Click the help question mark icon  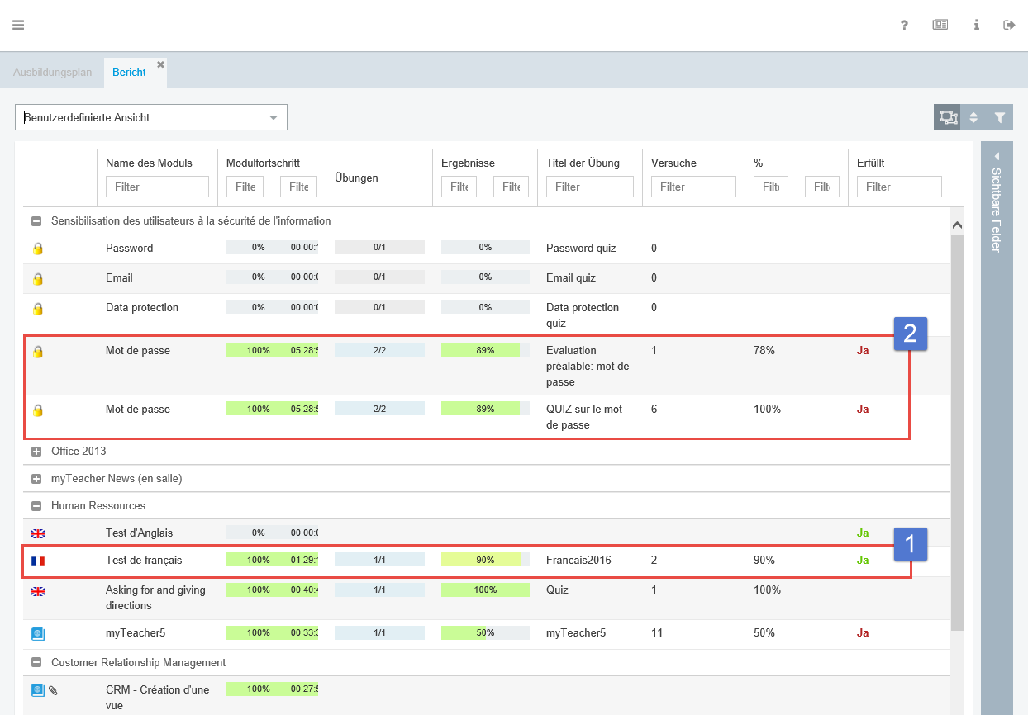[x=905, y=25]
